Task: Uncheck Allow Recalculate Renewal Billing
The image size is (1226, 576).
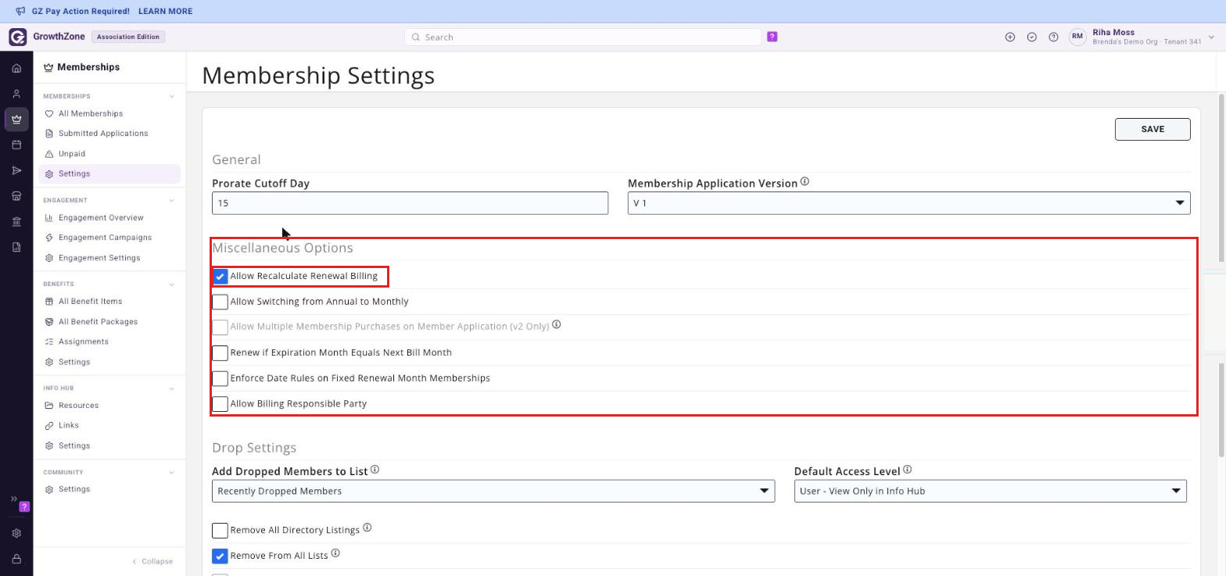Action: 220,277
